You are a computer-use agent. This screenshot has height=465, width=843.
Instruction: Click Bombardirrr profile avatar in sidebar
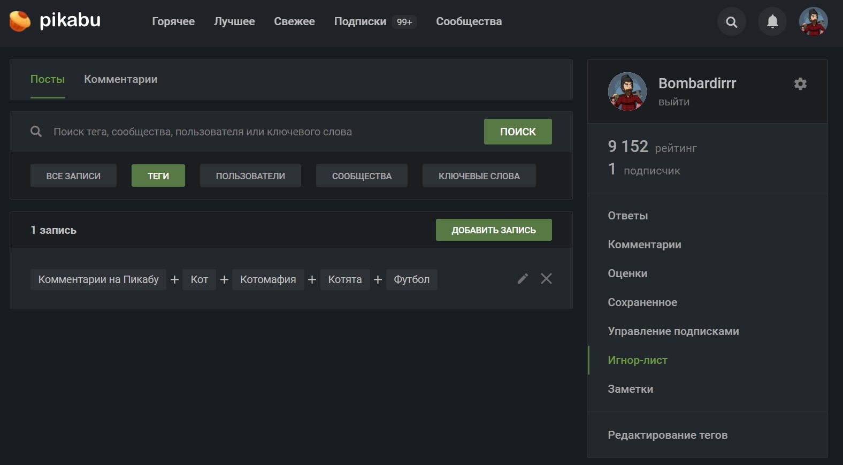pyautogui.click(x=627, y=92)
